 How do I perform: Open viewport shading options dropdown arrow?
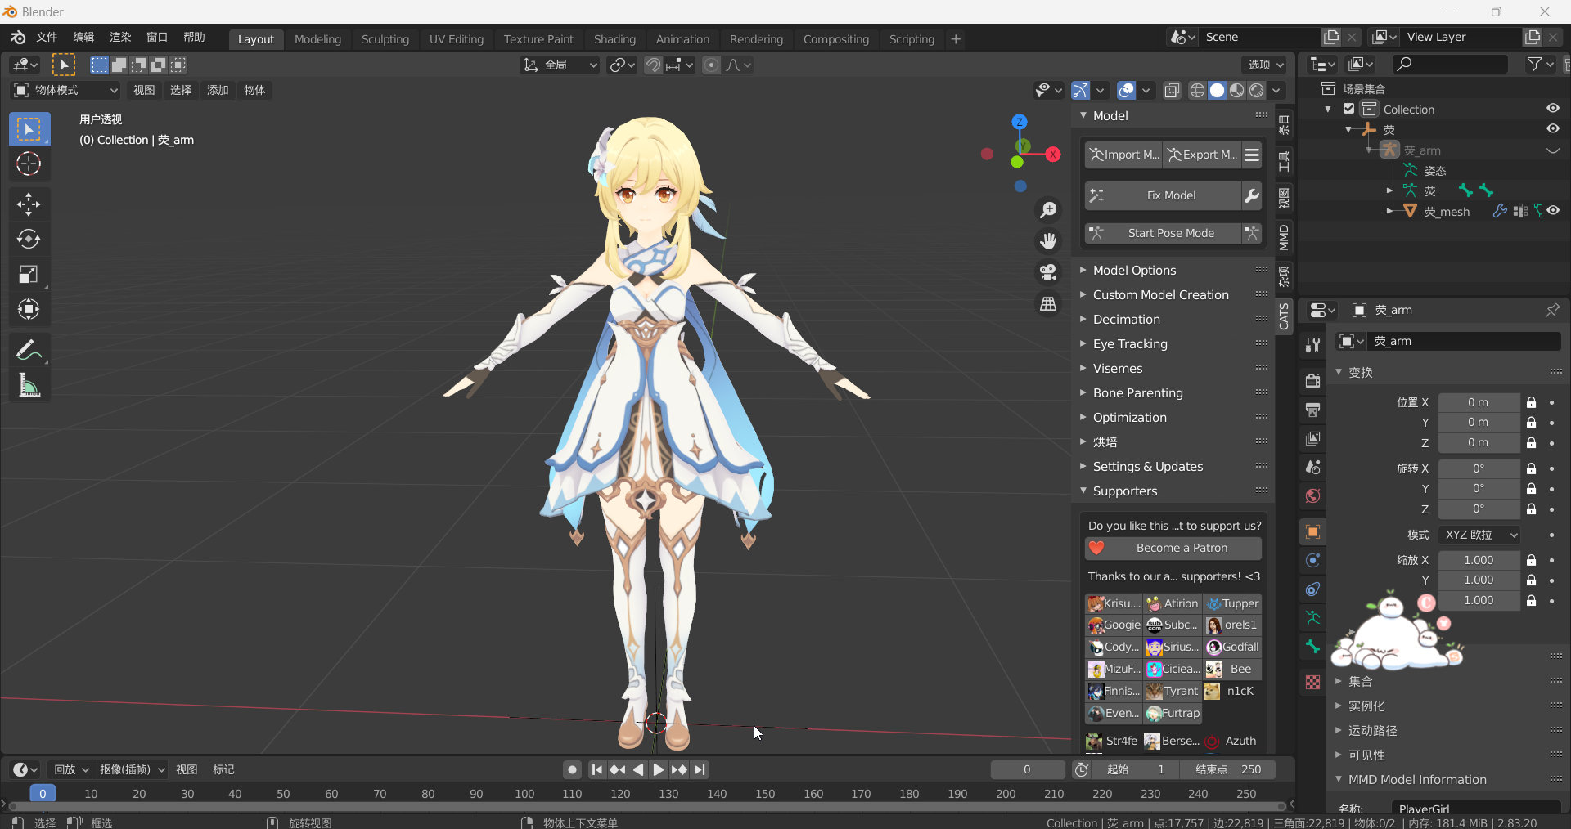point(1276,91)
